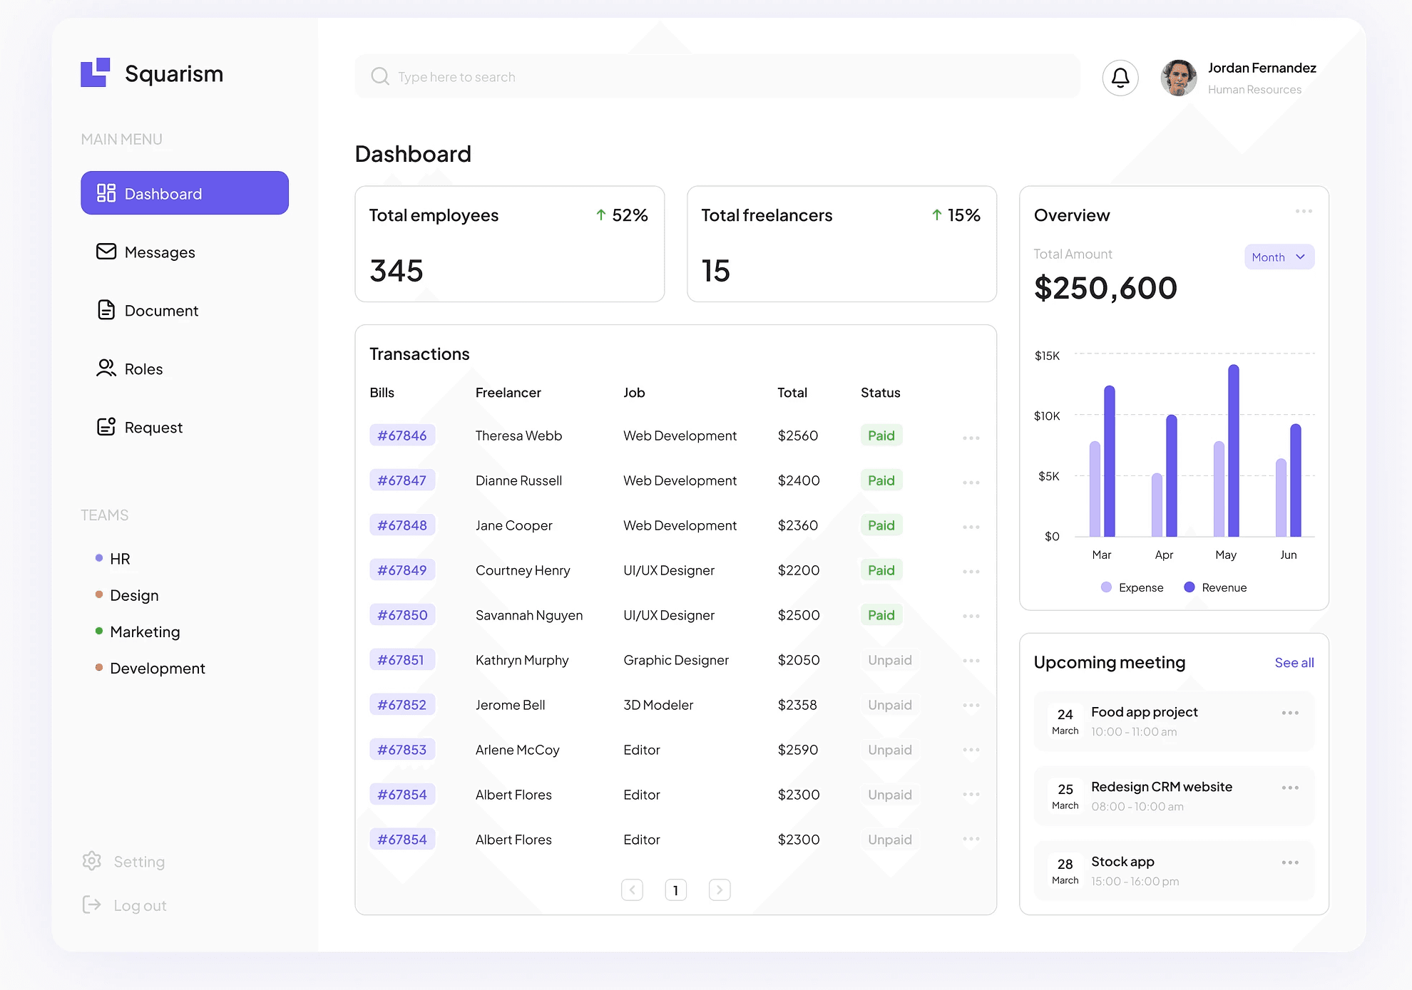
Task: Open Redesign CRM website meeting options
Action: point(1290,788)
